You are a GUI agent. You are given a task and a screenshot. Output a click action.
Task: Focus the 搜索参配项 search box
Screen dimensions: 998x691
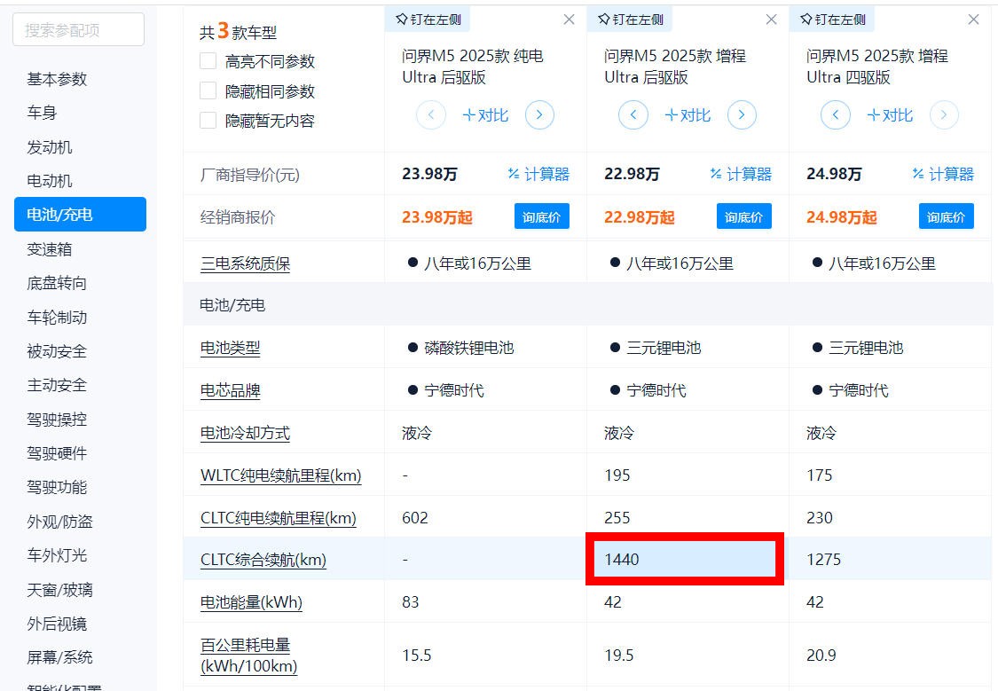point(78,30)
